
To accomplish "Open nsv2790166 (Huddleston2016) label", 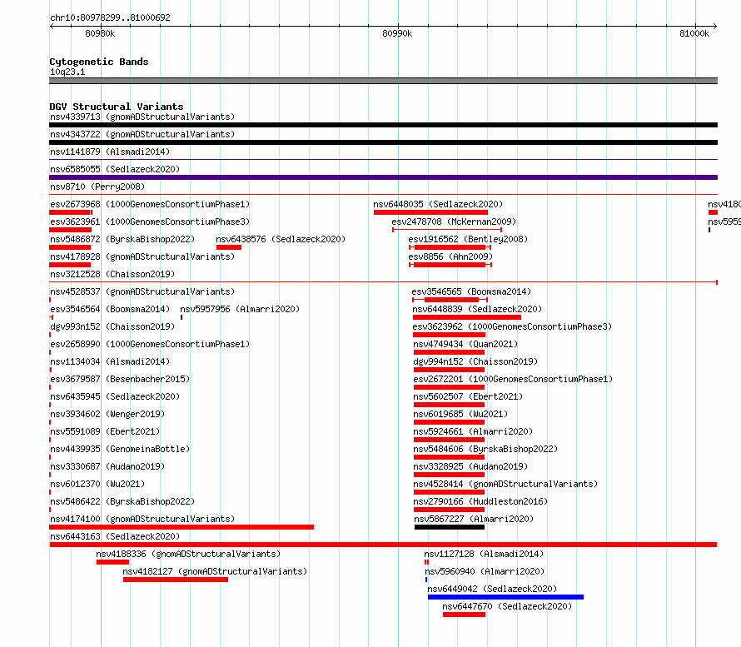I will click(480, 501).
